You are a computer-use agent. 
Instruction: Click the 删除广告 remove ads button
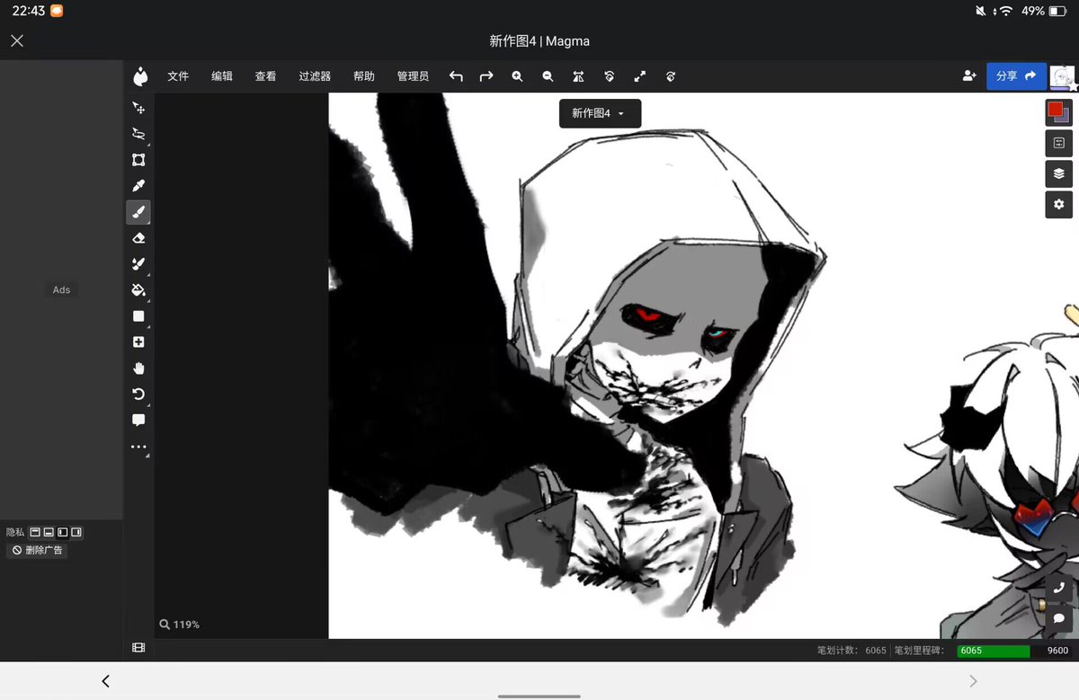click(x=37, y=550)
